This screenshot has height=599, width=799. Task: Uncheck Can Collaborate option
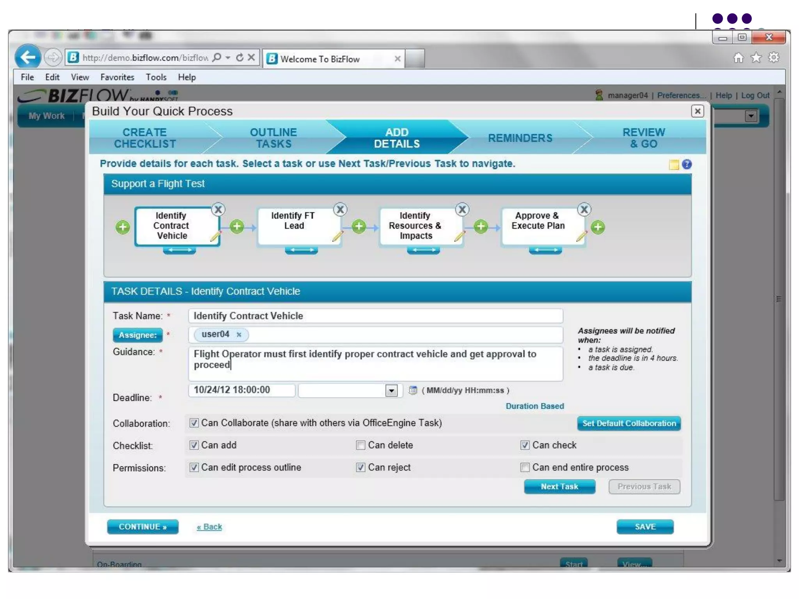coord(194,423)
